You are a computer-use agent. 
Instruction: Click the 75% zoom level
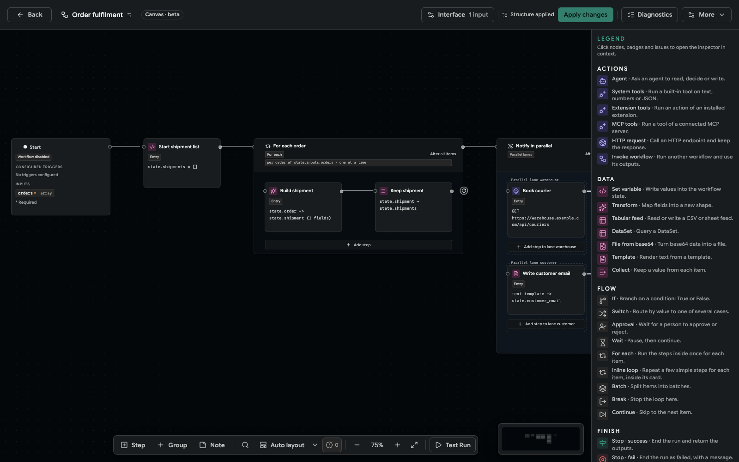coord(377,445)
